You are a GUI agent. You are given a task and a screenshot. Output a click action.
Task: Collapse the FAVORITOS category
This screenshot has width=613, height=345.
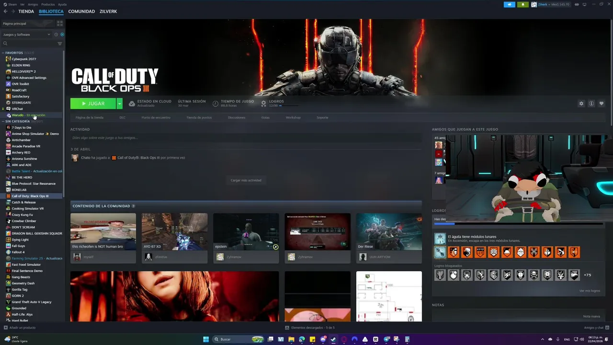3,53
